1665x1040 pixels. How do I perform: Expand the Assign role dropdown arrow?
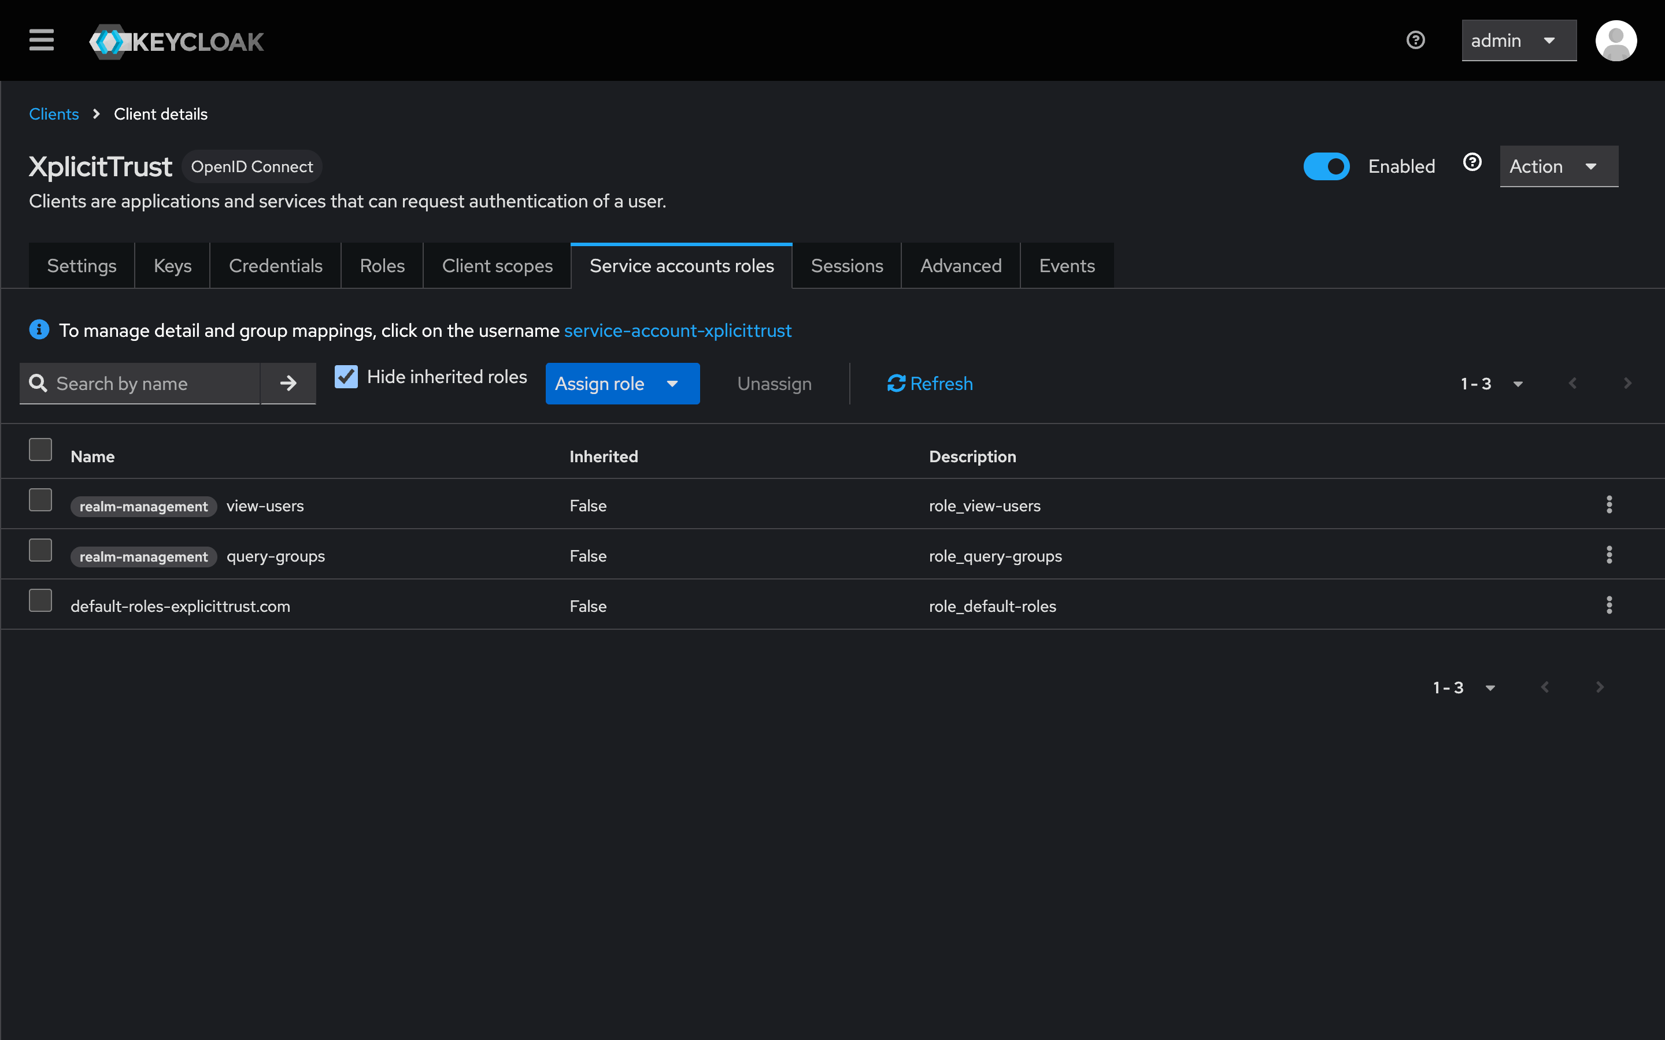(x=672, y=384)
